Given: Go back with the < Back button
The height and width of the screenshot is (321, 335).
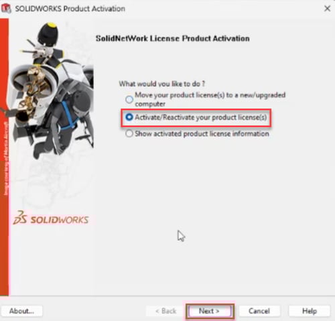Looking at the screenshot, I should (x=166, y=311).
